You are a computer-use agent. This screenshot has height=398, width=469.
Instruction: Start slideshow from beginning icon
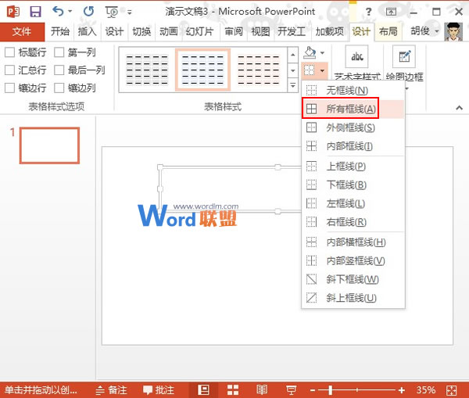coord(112,12)
